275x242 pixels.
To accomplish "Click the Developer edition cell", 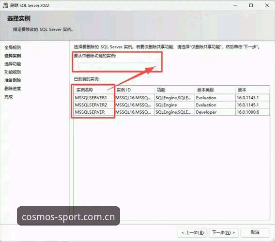I will [x=215, y=112].
